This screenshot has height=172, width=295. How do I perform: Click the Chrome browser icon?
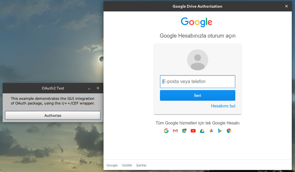[x=229, y=131]
